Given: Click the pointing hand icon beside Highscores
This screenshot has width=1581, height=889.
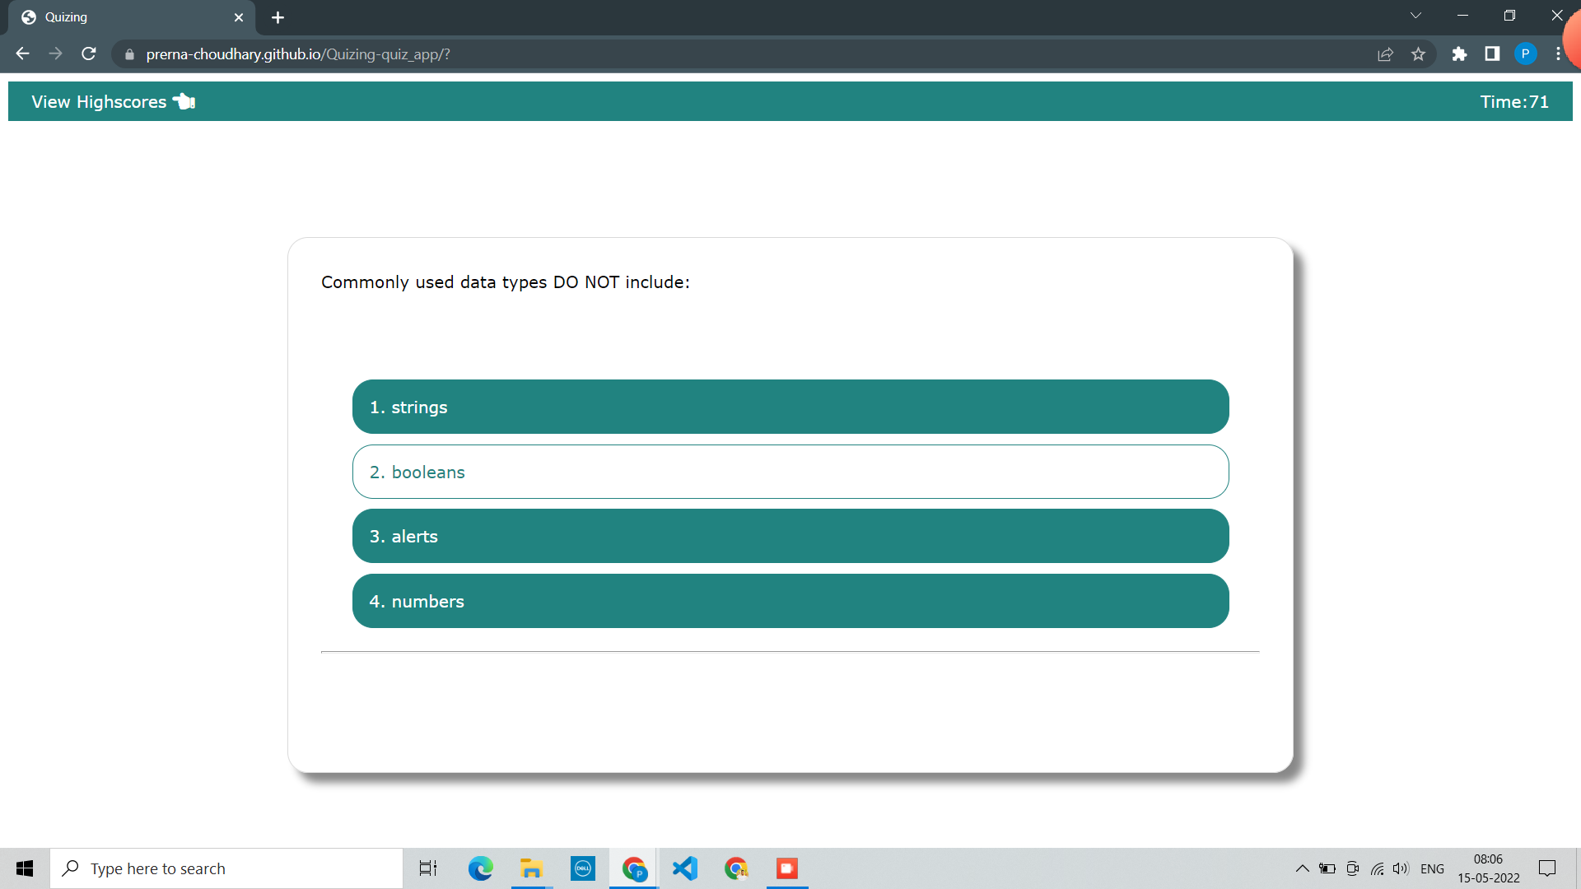Looking at the screenshot, I should pyautogui.click(x=184, y=101).
